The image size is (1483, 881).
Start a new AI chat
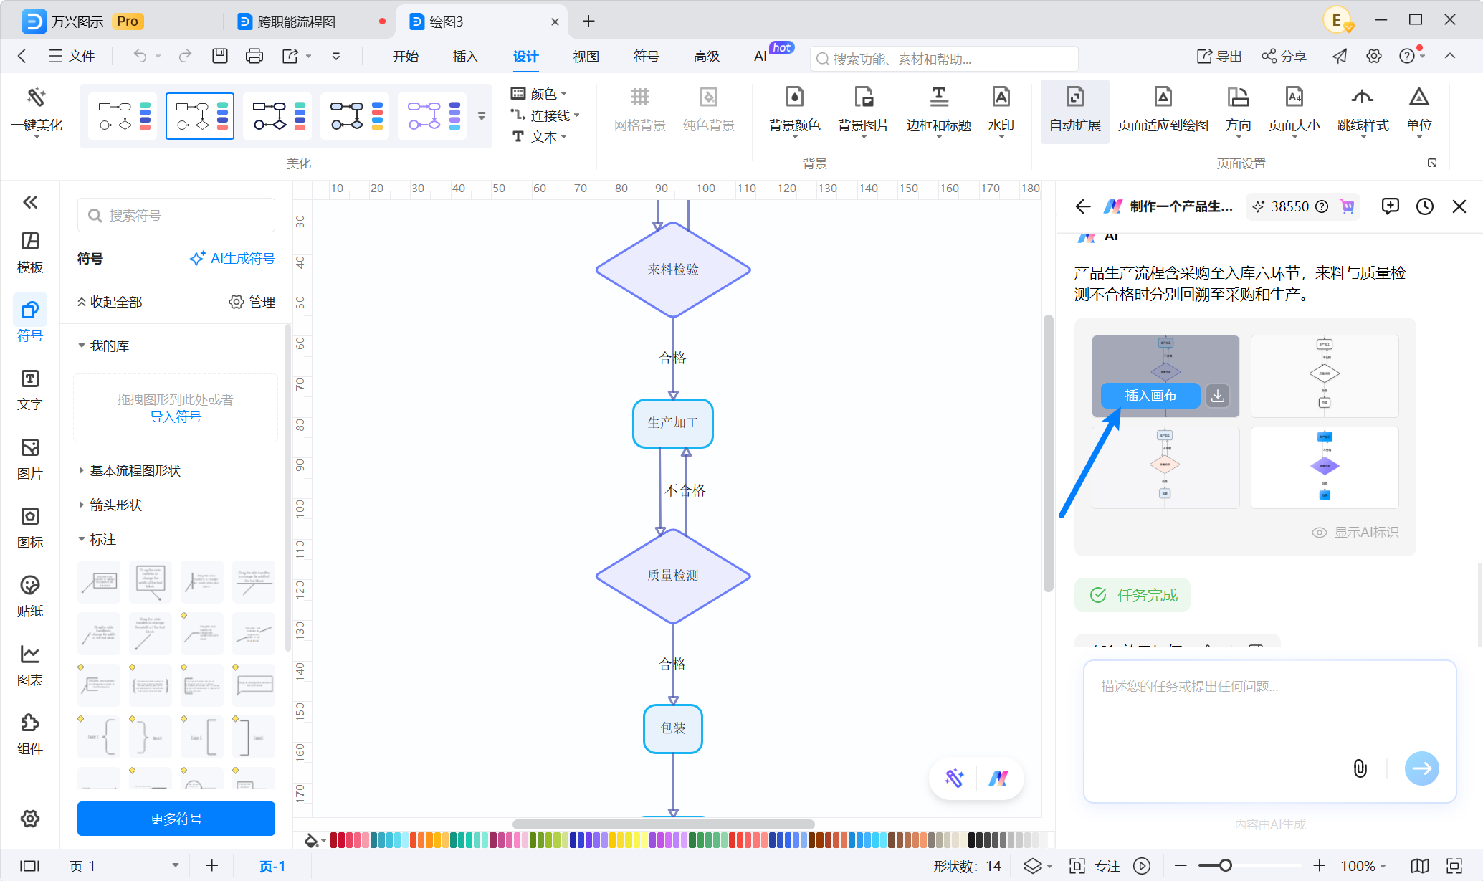click(x=1390, y=206)
